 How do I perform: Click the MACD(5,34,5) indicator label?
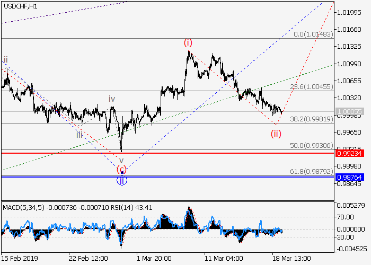click(24, 207)
